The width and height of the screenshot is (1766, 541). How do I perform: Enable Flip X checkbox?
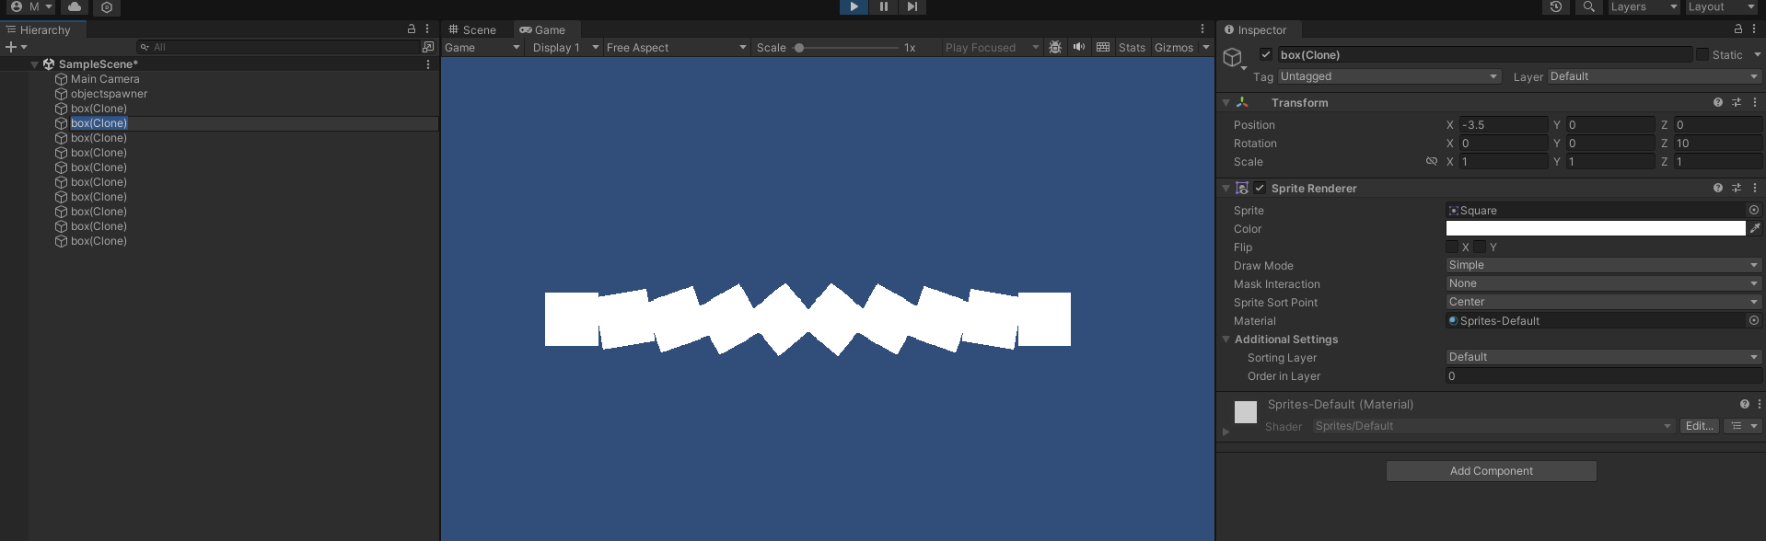pyautogui.click(x=1452, y=247)
